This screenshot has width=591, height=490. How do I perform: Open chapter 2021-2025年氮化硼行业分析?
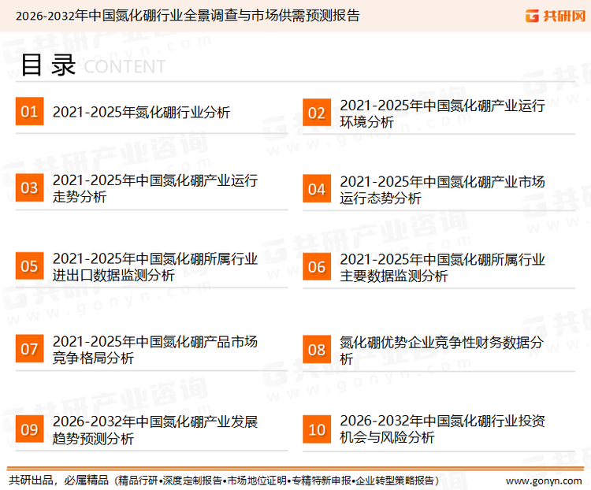141,112
